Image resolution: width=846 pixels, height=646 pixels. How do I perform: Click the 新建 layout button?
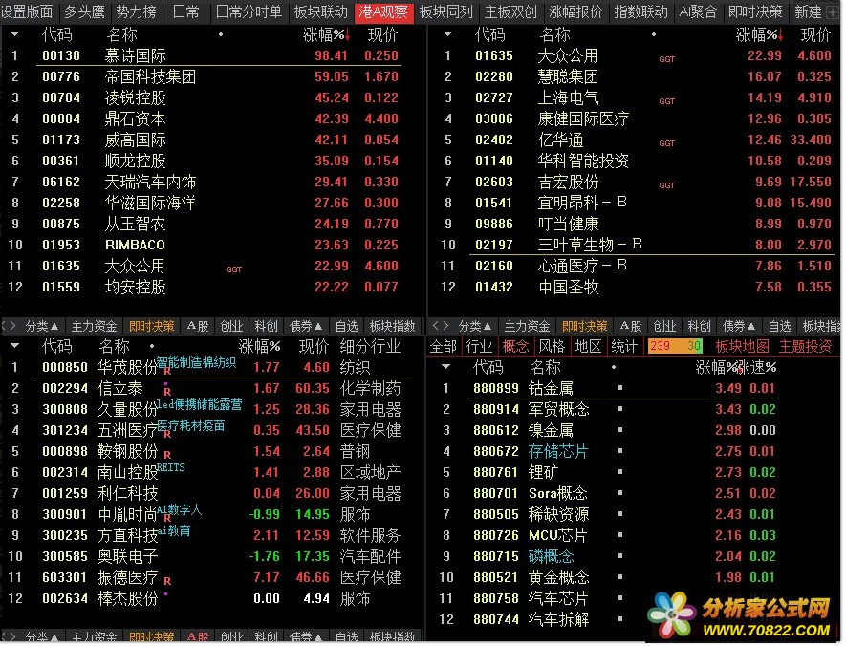(x=808, y=11)
